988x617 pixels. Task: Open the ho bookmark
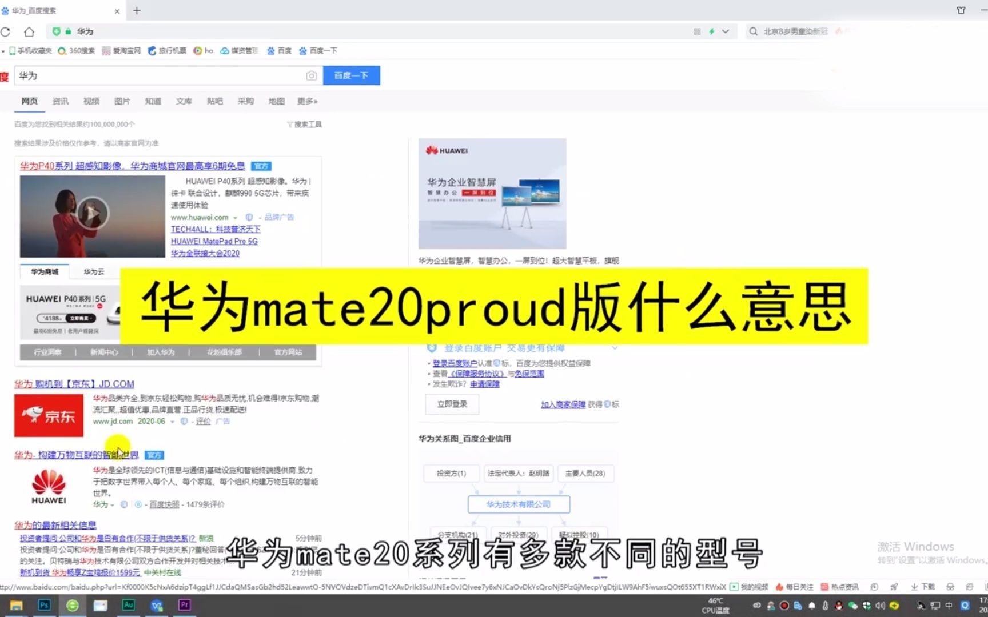tap(203, 51)
